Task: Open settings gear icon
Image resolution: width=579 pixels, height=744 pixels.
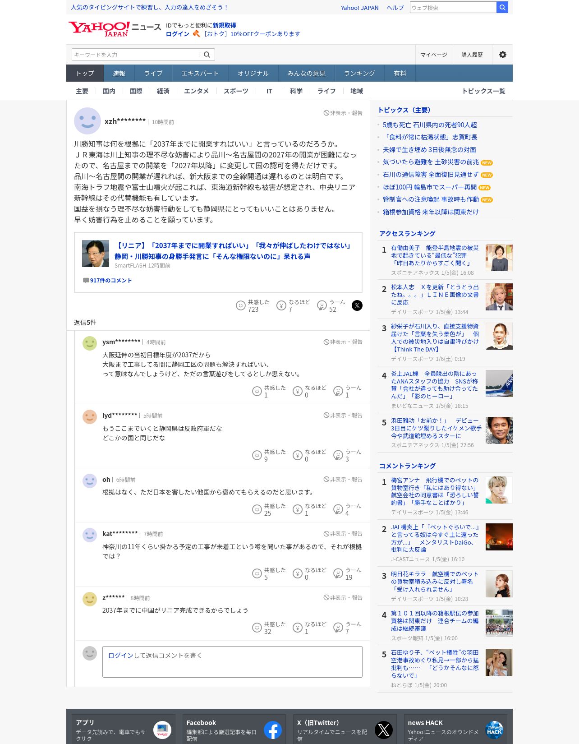Action: tap(502, 55)
